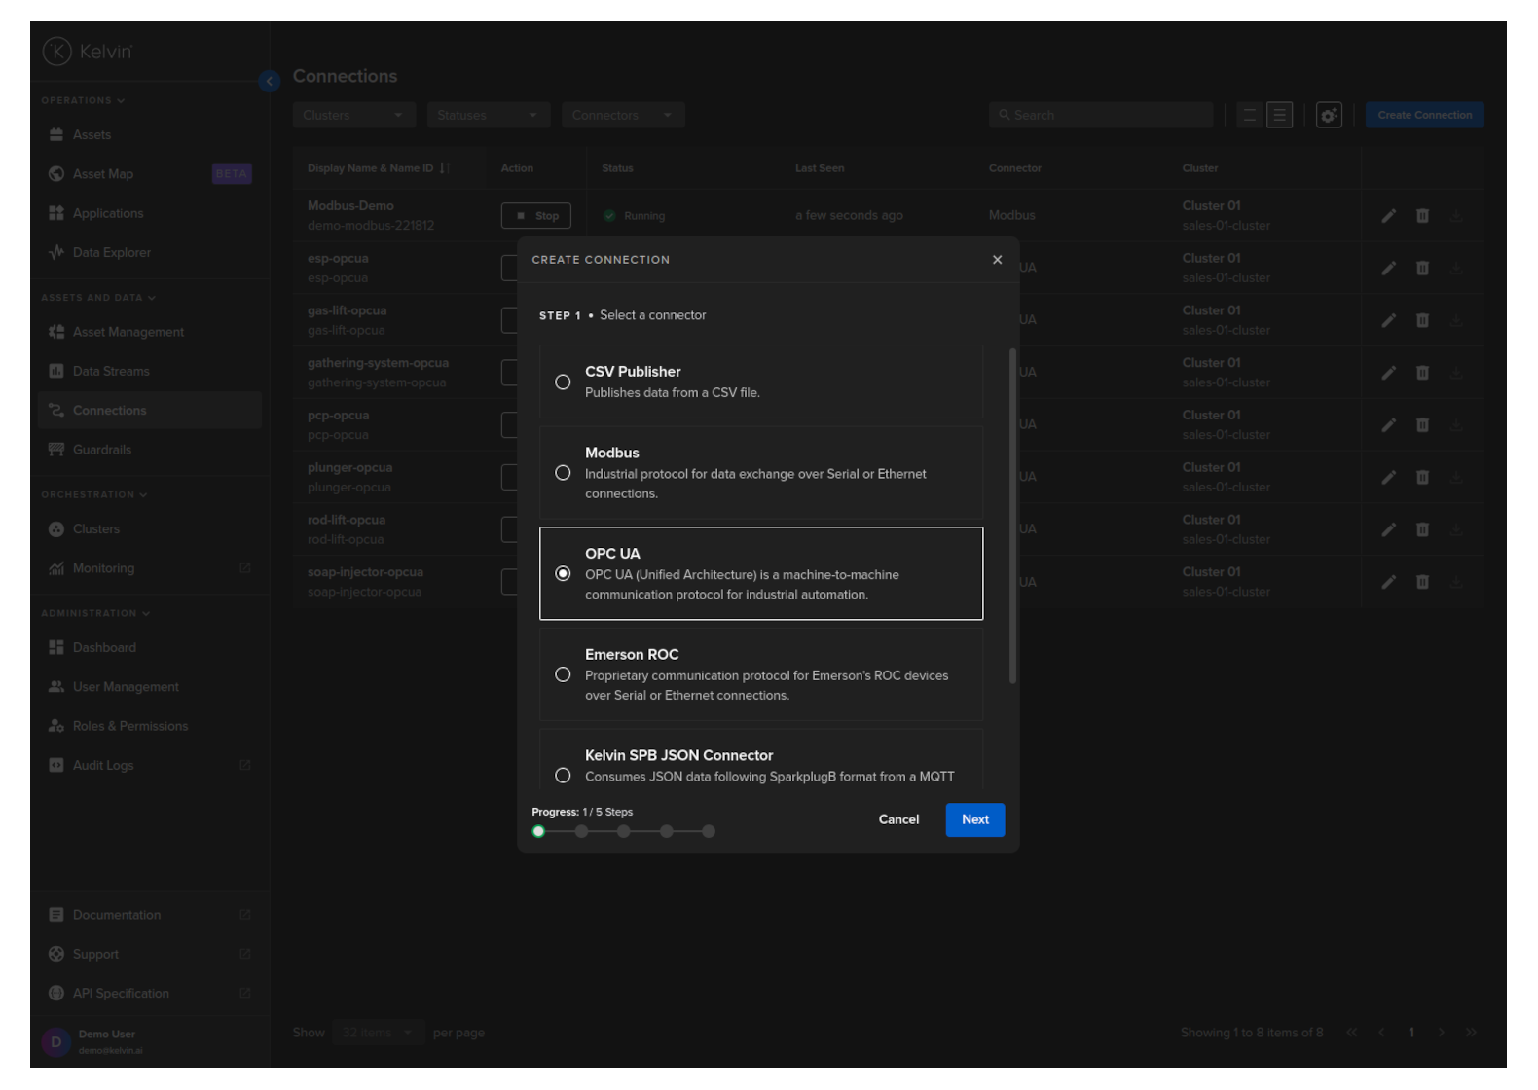Click the Next button in dialog
The height and width of the screenshot is (1090, 1538).
click(x=974, y=819)
